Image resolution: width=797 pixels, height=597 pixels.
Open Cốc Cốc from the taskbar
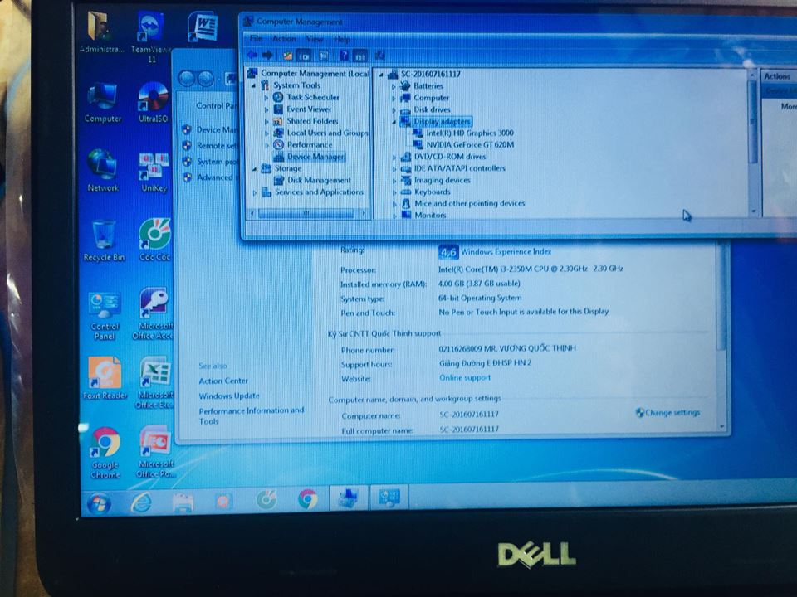pyautogui.click(x=266, y=499)
